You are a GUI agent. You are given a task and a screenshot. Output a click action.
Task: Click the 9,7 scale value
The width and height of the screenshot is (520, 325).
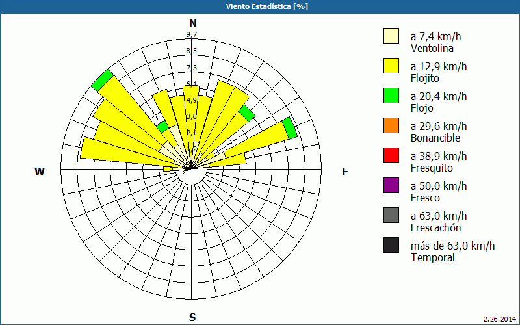[192, 34]
